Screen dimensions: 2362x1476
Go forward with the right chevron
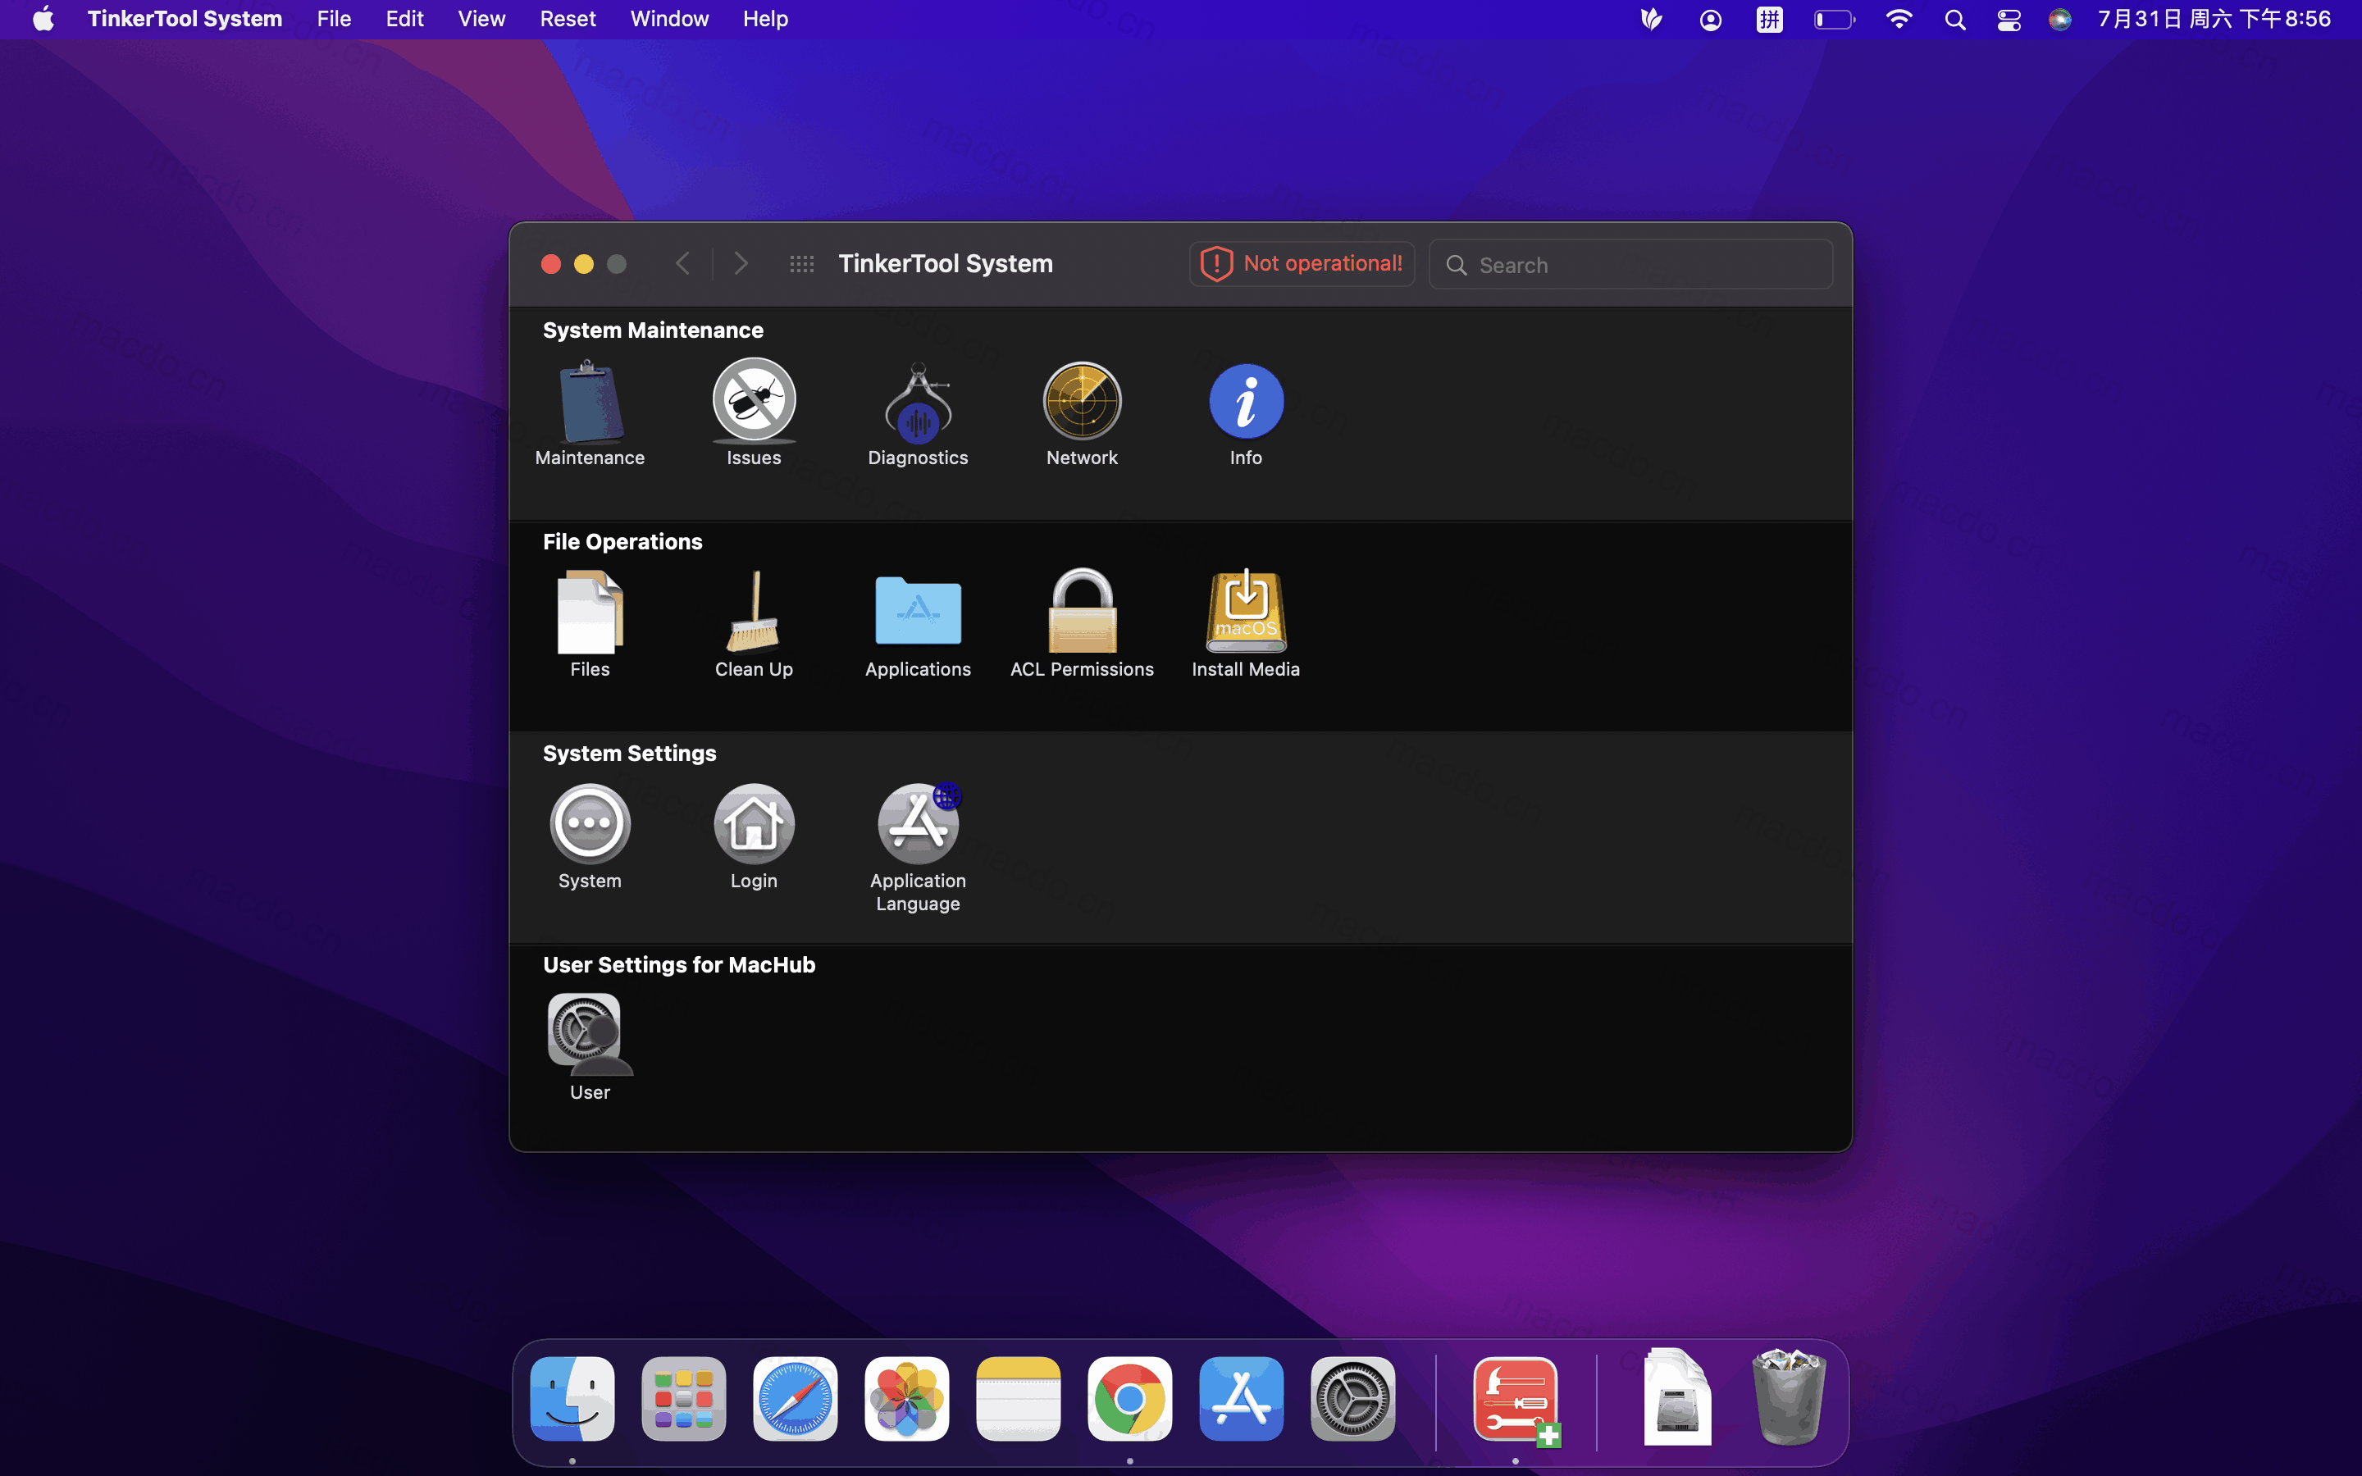coord(741,263)
